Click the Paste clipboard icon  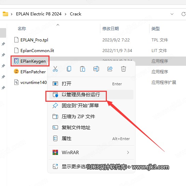pos(83,69)
